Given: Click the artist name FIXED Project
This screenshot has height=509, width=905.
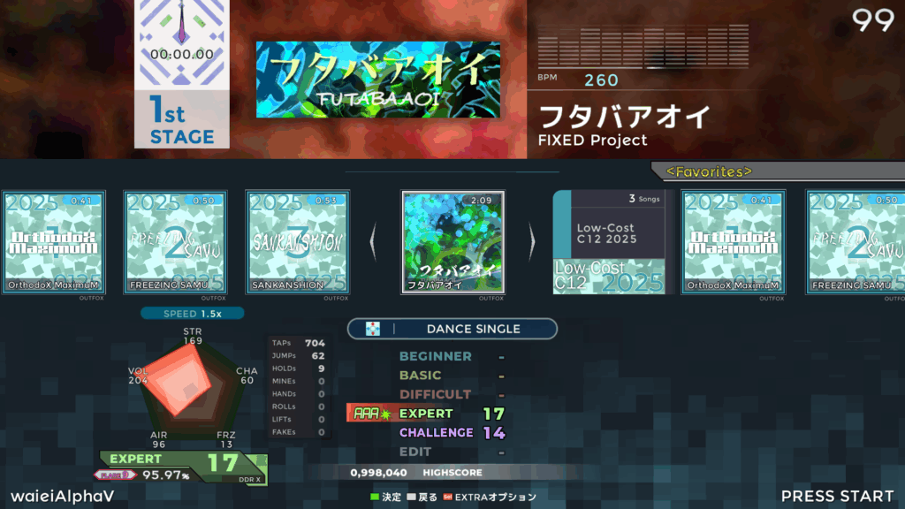Looking at the screenshot, I should (x=593, y=141).
